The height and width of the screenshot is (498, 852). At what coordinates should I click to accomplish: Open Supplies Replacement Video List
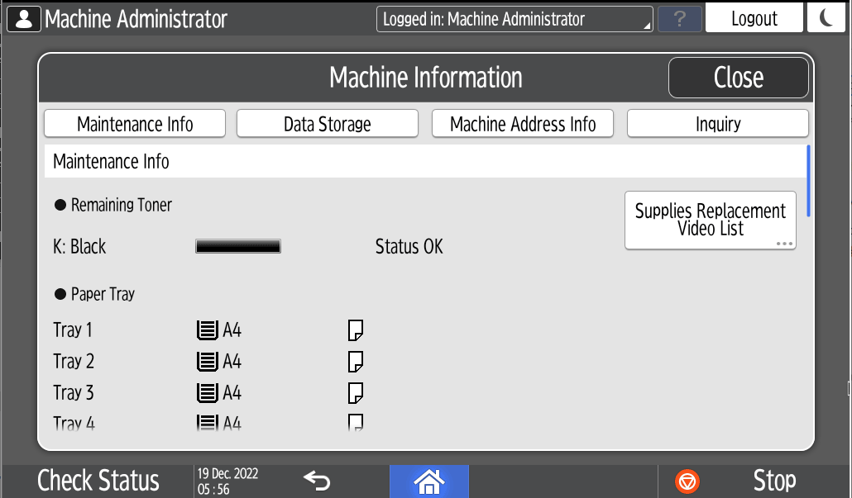point(710,220)
